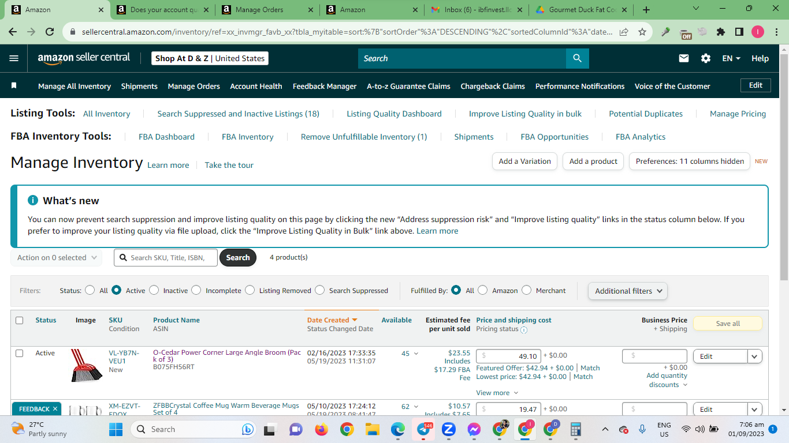Open Microsoft Edge from the taskbar
Screen dimensions: 789x443
(x=397, y=429)
